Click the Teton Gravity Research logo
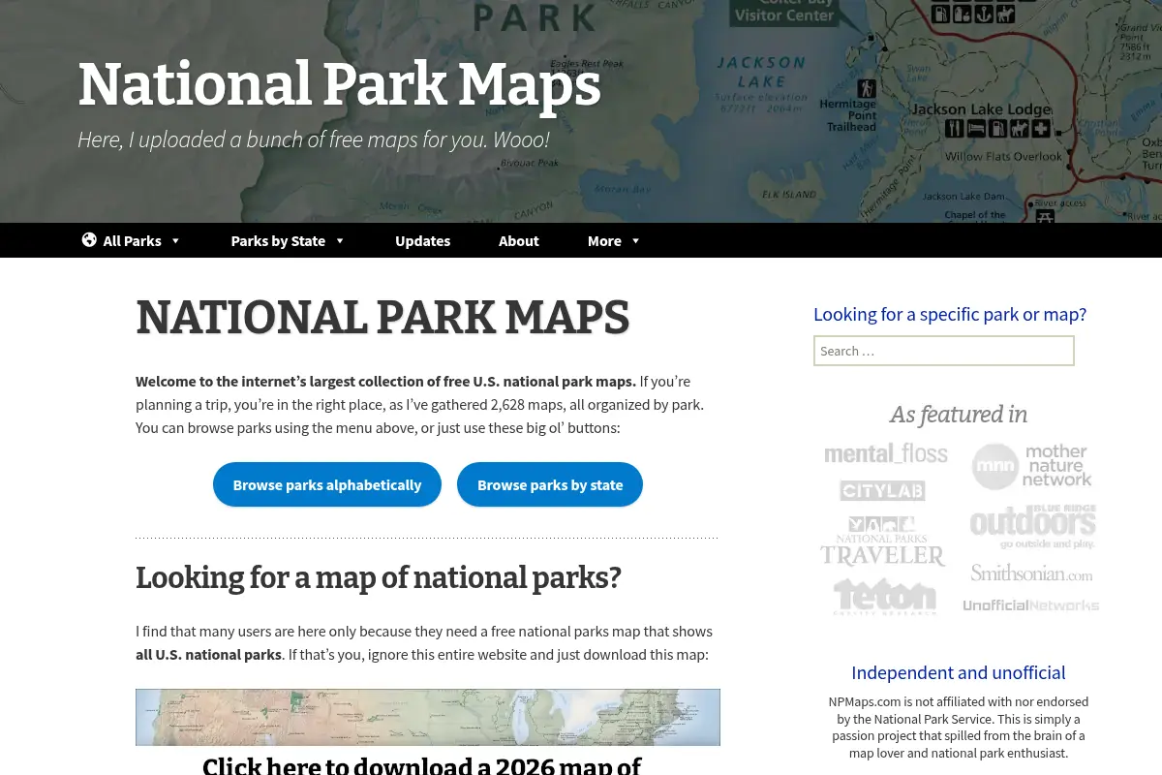 coord(885,597)
